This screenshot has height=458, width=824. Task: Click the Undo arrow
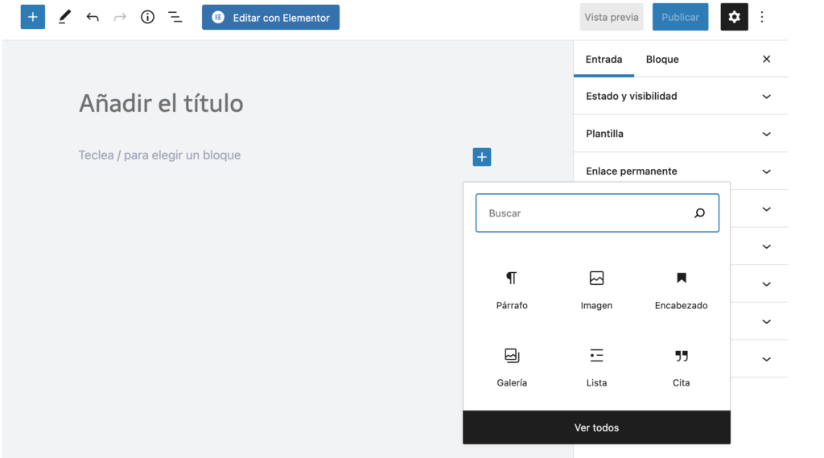coord(93,17)
